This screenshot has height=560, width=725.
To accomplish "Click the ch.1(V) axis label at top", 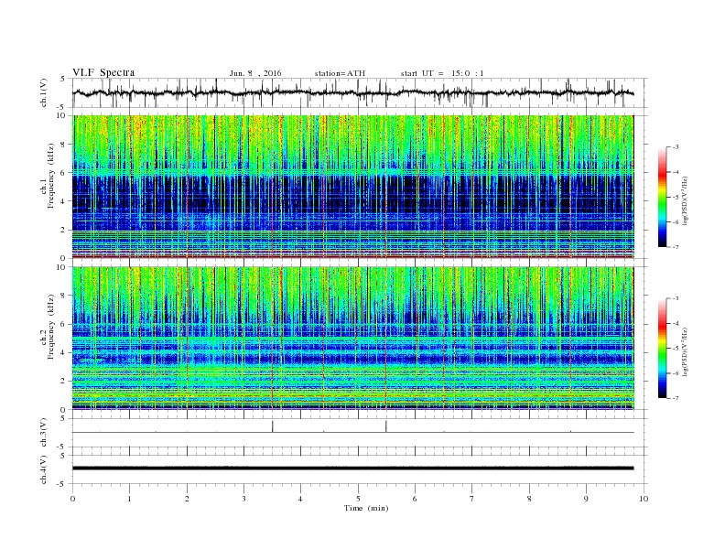I will 44,92.
